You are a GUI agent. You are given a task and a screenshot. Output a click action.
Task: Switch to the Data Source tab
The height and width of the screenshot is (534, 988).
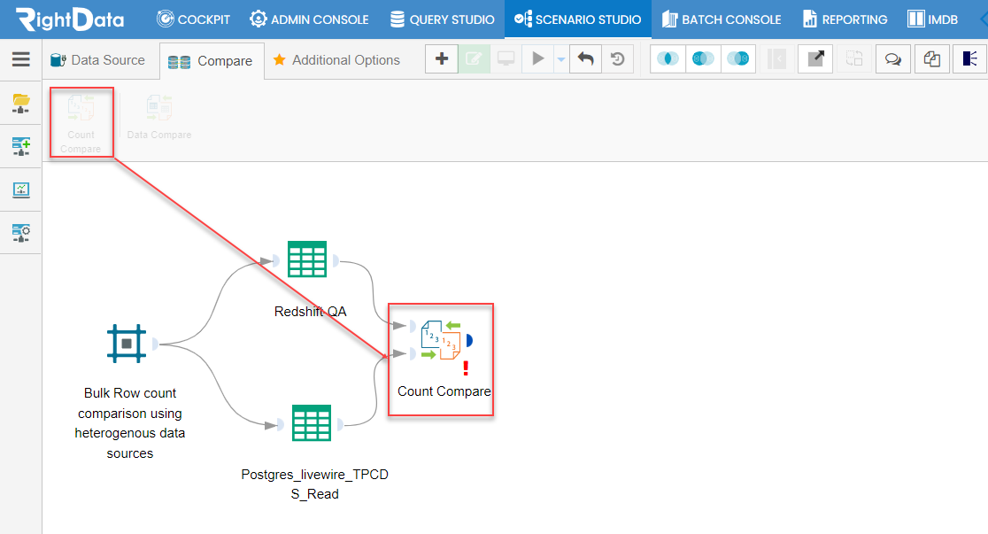97,60
